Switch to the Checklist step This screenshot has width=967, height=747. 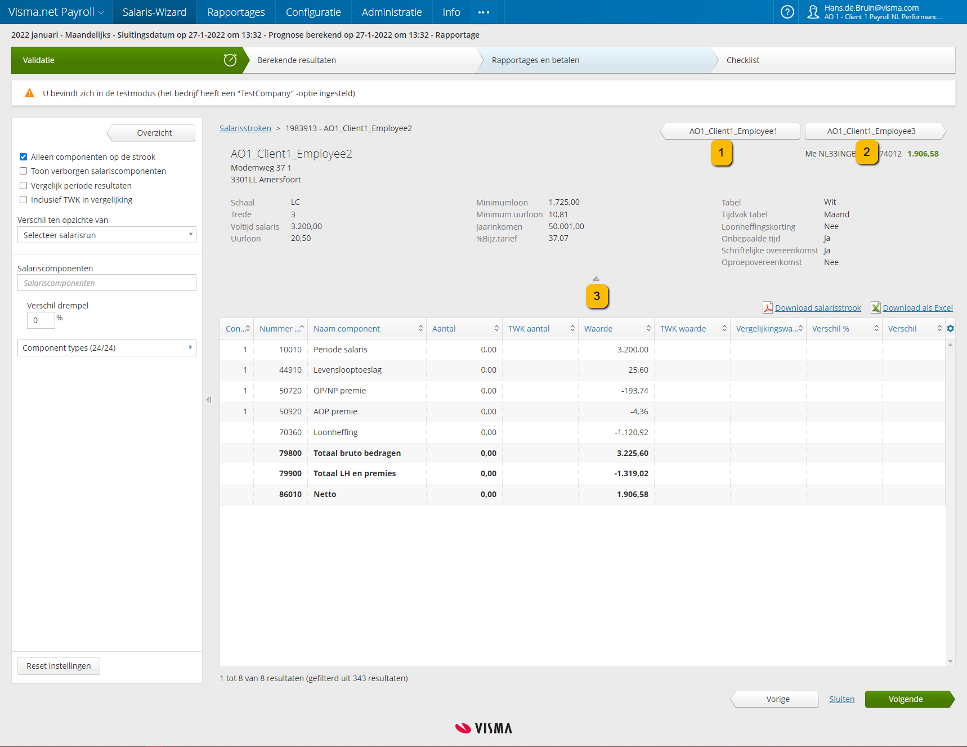pos(743,60)
